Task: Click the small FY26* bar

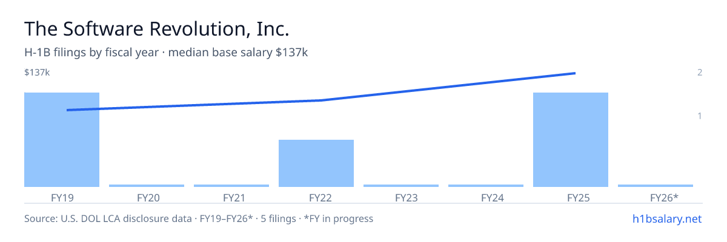Action: (x=656, y=186)
